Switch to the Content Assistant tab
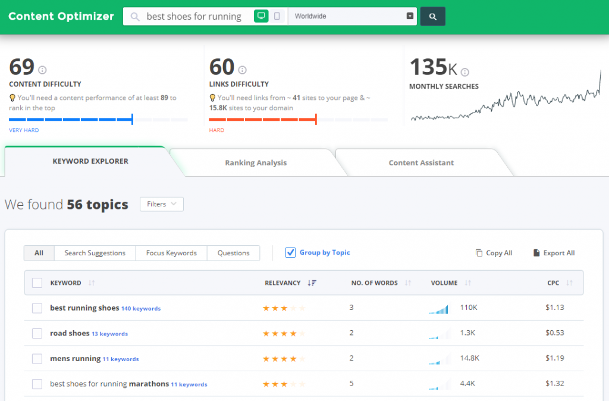 coord(421,163)
